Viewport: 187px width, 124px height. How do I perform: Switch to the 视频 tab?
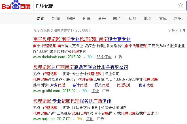tap(132, 19)
